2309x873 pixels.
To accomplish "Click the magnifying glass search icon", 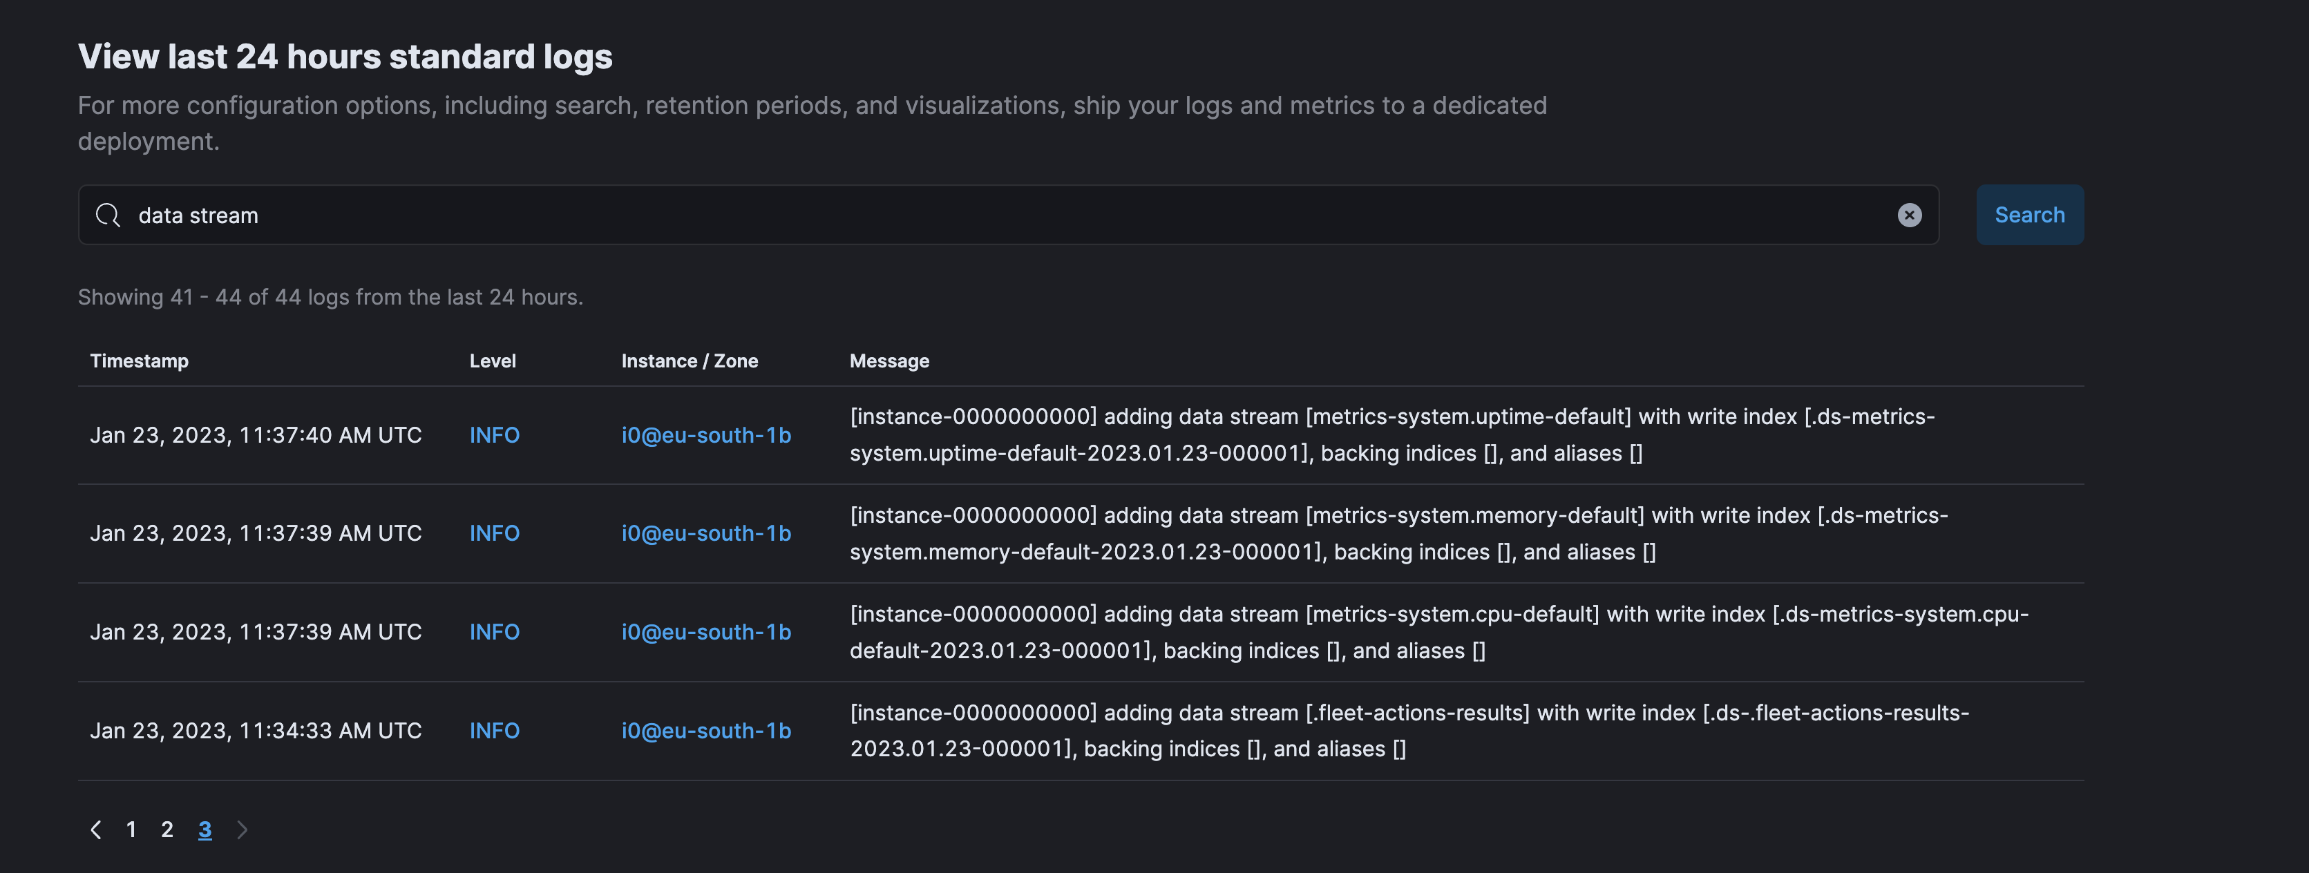I will (108, 215).
